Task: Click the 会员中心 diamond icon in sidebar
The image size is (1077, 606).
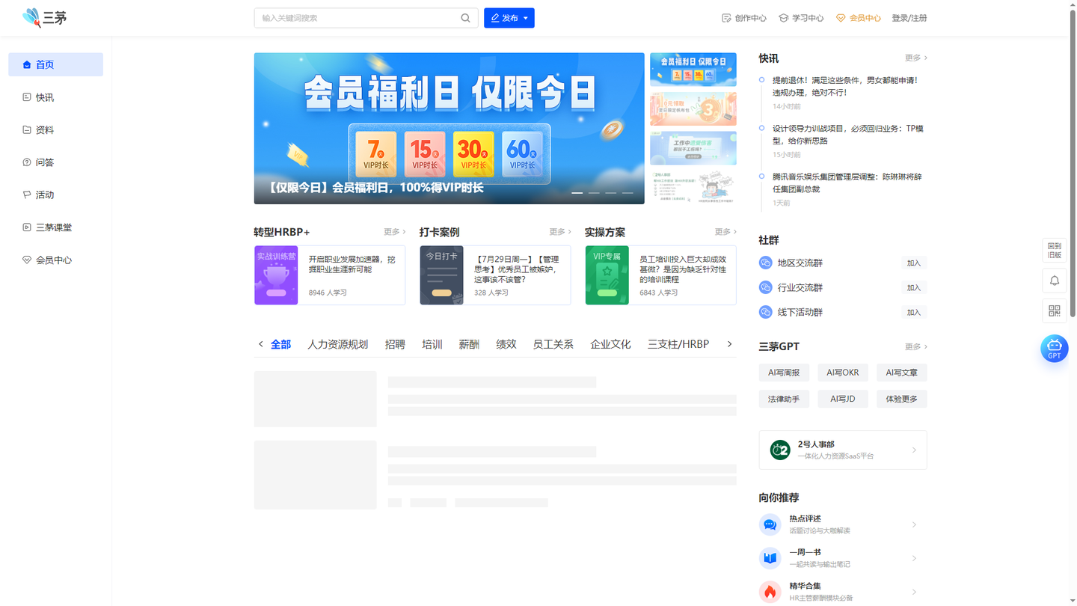Action: pos(27,260)
